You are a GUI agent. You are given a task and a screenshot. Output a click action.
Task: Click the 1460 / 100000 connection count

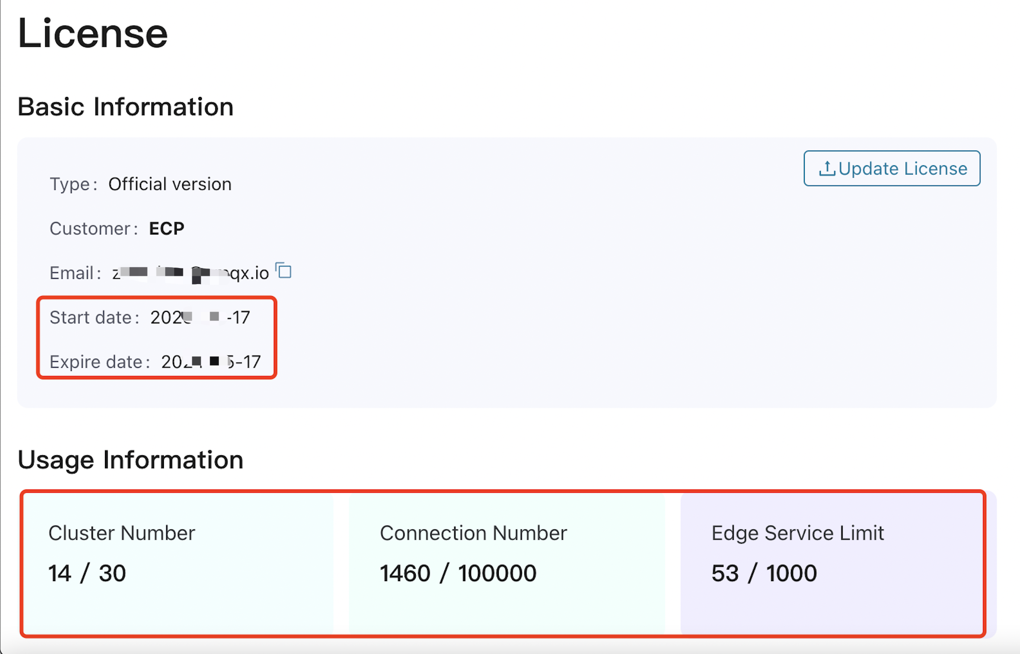point(458,573)
